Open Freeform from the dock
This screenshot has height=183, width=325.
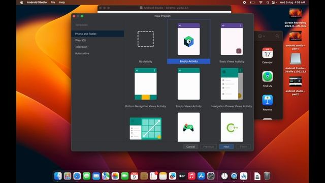click(173, 176)
